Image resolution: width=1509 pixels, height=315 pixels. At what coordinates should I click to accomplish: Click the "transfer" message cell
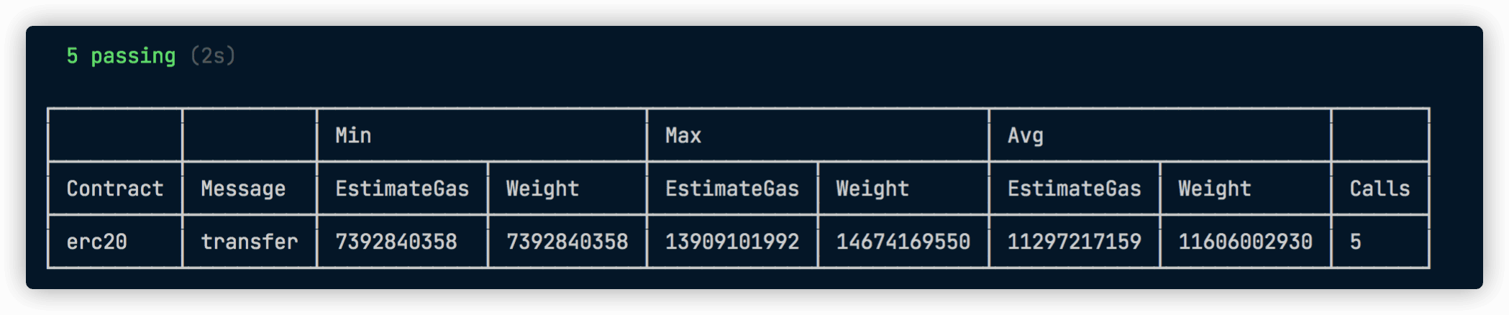click(x=249, y=242)
